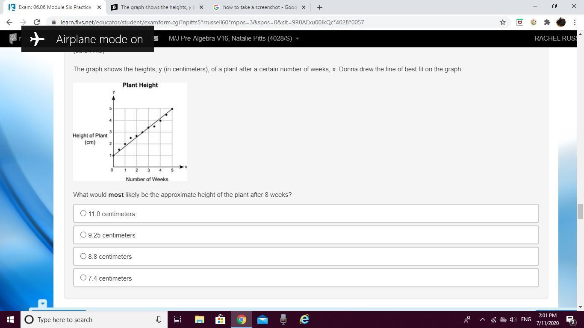Click the sentence 'Donna drew the line of best fit'
Viewport: 584px width, 328px height.
(x=401, y=69)
